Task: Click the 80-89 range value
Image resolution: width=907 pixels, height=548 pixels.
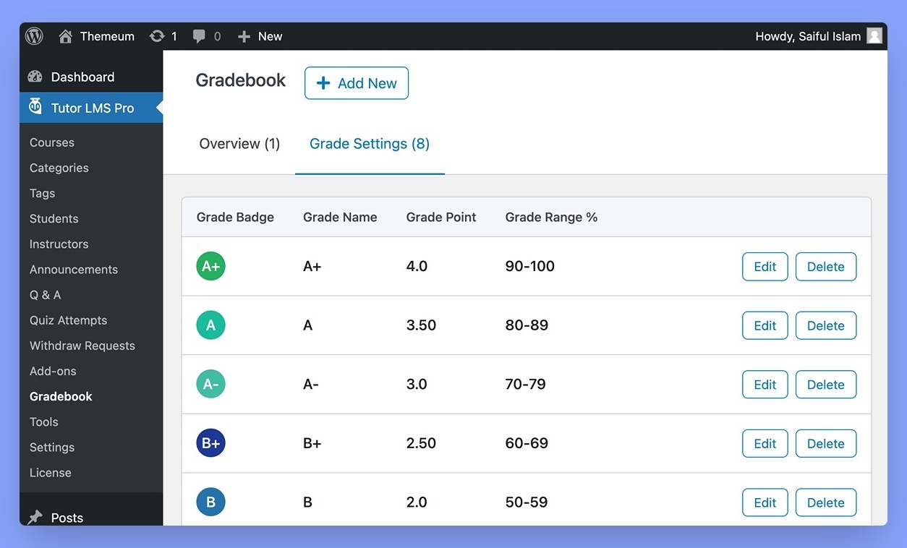Action: [527, 325]
